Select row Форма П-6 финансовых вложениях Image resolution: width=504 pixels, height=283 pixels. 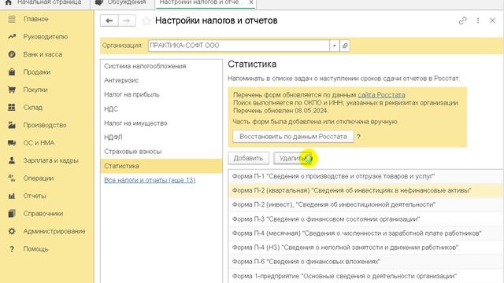coord(365,262)
